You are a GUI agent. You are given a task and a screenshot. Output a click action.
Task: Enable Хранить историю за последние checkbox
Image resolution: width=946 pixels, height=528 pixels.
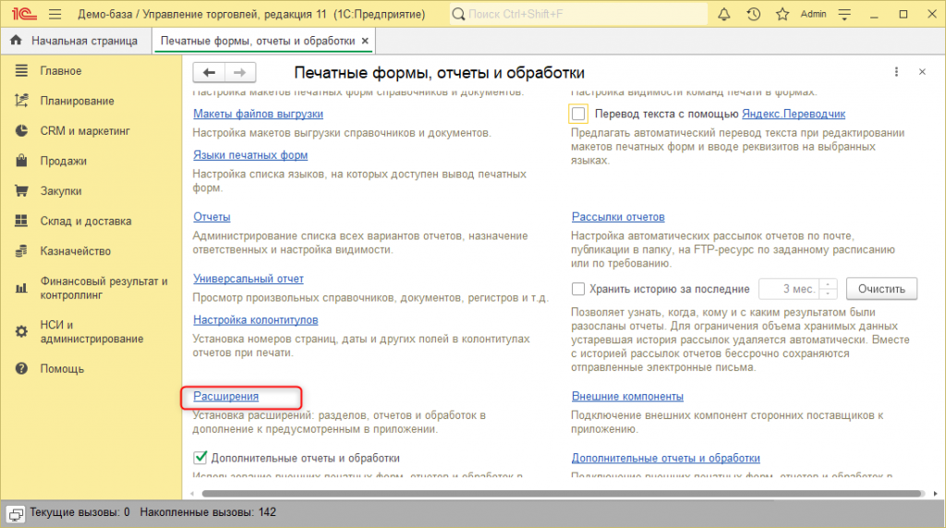(x=578, y=289)
